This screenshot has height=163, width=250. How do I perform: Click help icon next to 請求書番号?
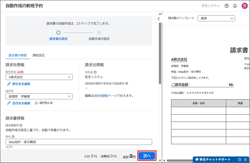(x=21, y=125)
